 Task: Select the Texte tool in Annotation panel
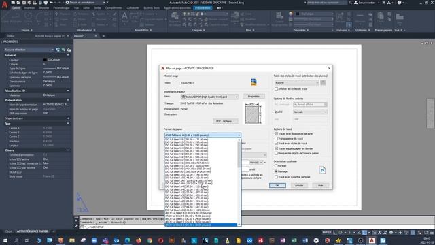(x=125, y=18)
